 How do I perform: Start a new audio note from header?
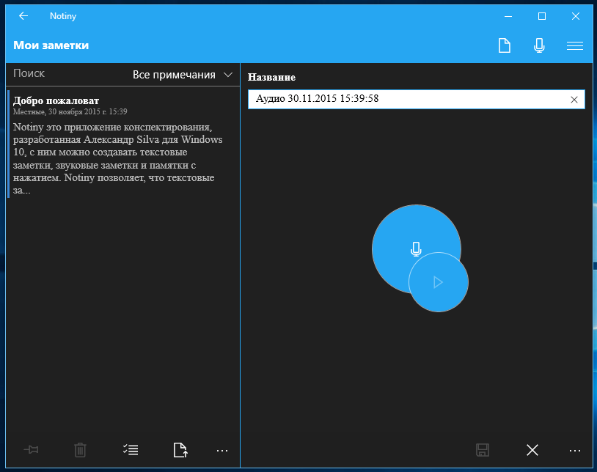(539, 45)
